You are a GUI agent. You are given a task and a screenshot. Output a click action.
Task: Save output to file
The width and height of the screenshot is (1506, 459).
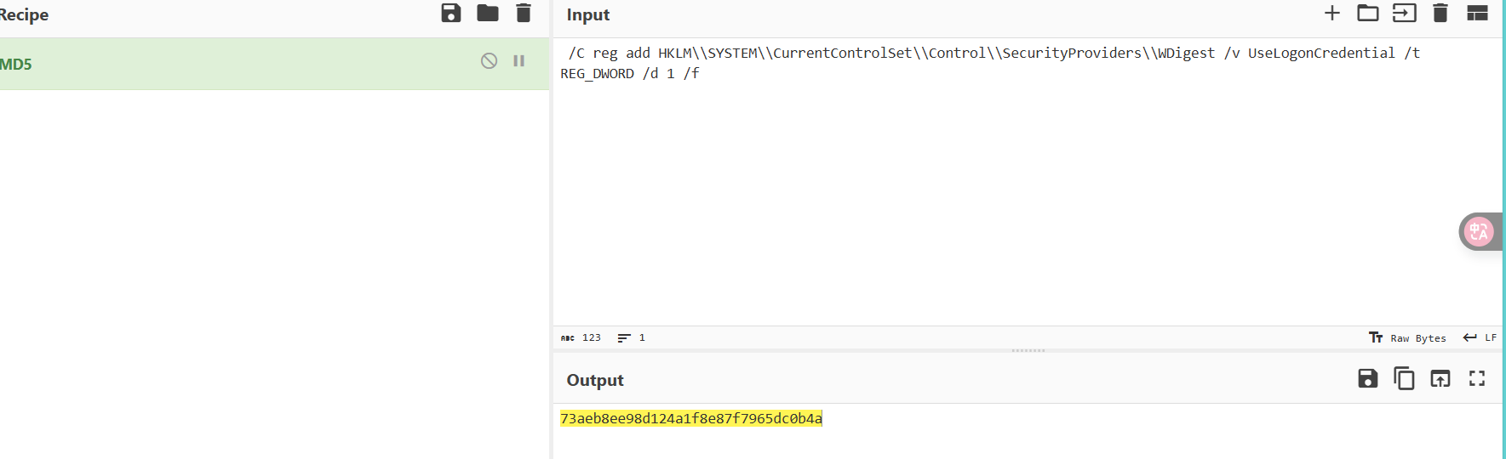pos(1368,378)
